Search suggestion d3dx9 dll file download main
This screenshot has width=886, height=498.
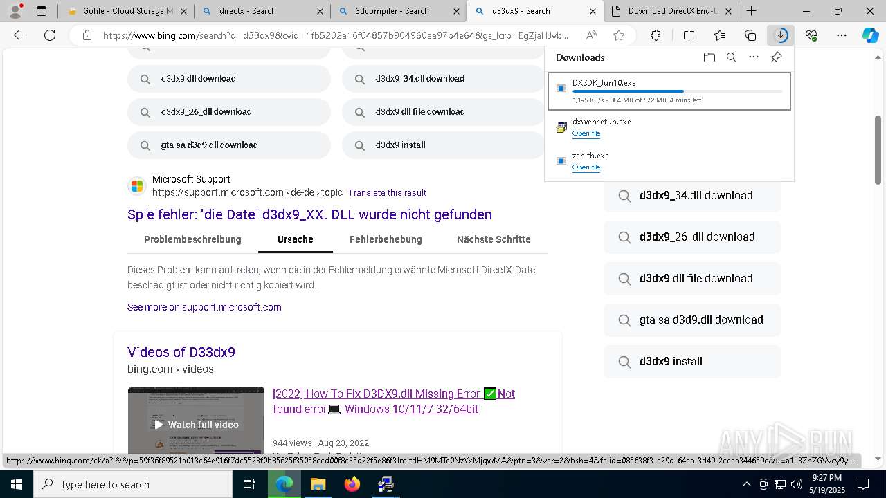tap(443, 112)
